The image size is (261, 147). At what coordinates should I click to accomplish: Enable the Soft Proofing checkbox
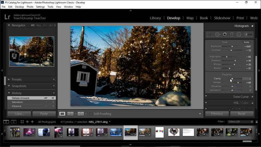pyautogui.click(x=91, y=114)
